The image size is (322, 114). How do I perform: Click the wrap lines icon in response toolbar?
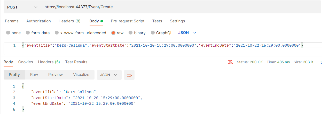click(129, 75)
